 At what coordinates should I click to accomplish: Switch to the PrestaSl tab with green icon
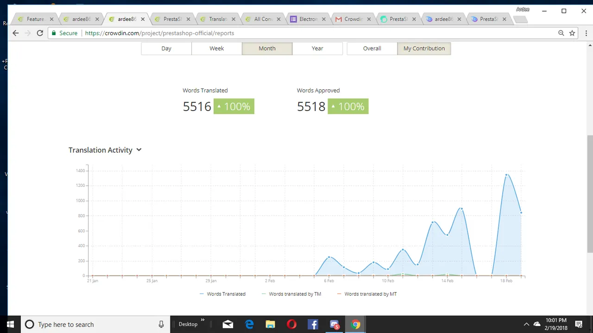(x=399, y=19)
